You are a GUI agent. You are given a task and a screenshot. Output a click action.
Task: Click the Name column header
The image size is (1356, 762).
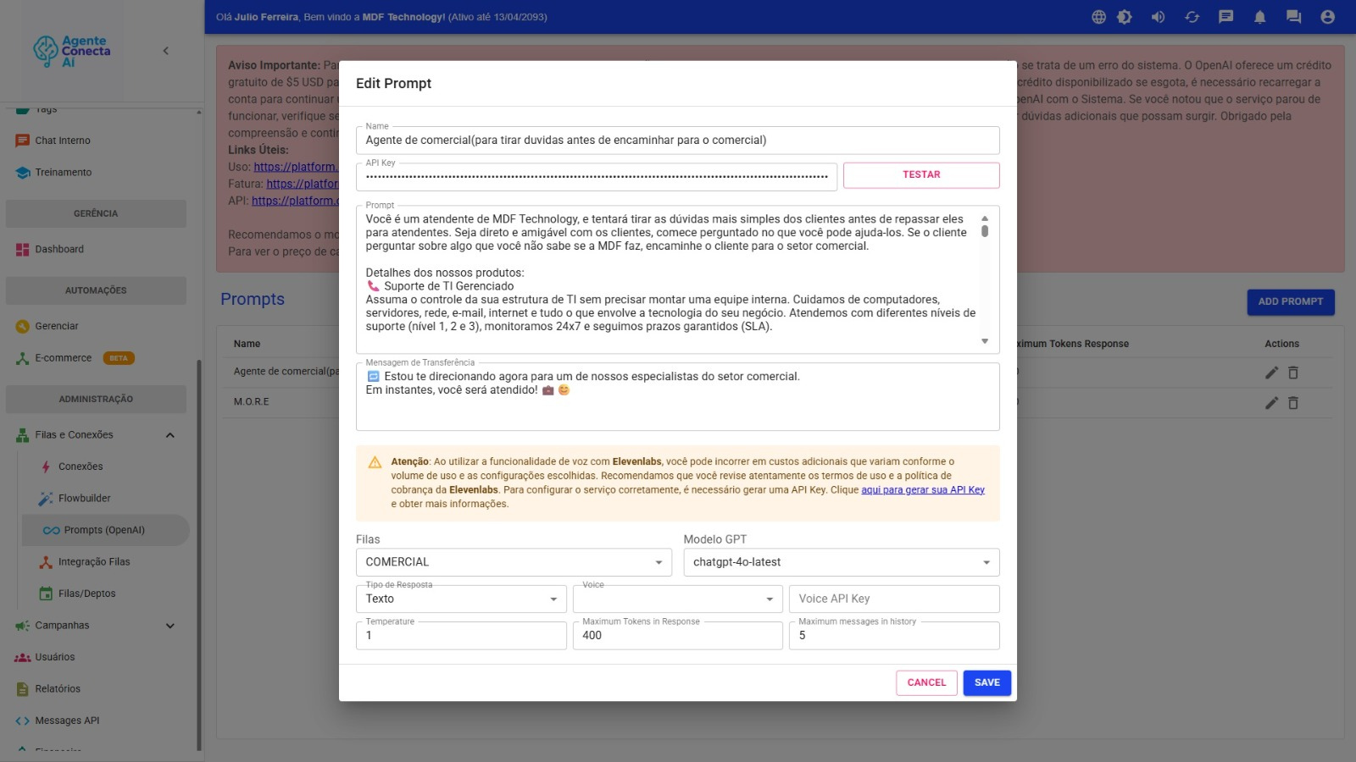coord(247,344)
